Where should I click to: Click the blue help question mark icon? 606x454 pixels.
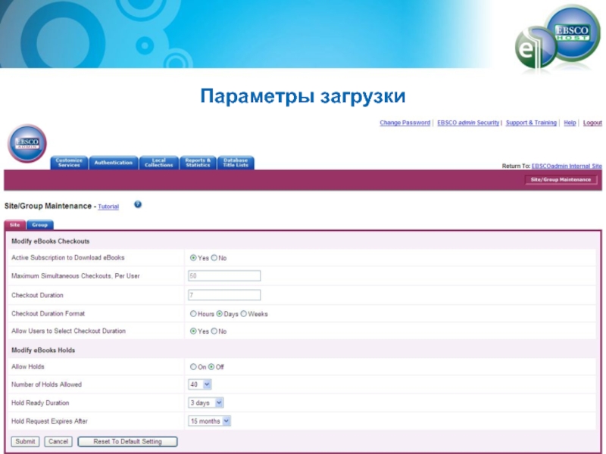coord(138,204)
